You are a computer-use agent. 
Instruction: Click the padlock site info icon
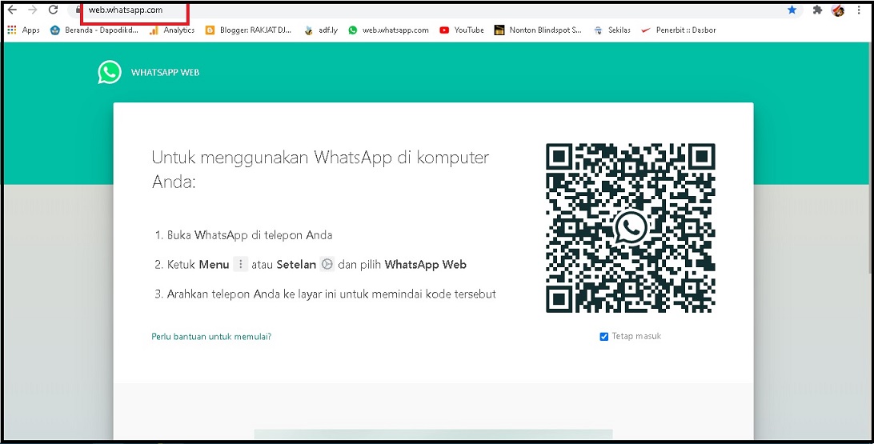coord(78,10)
